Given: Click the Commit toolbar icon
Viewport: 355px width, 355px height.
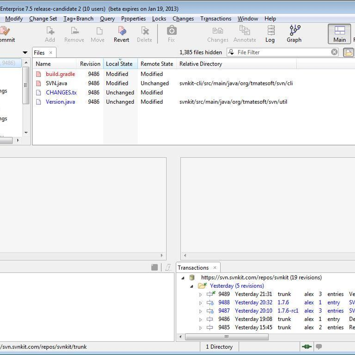Looking at the screenshot, I should pyautogui.click(x=5, y=30).
